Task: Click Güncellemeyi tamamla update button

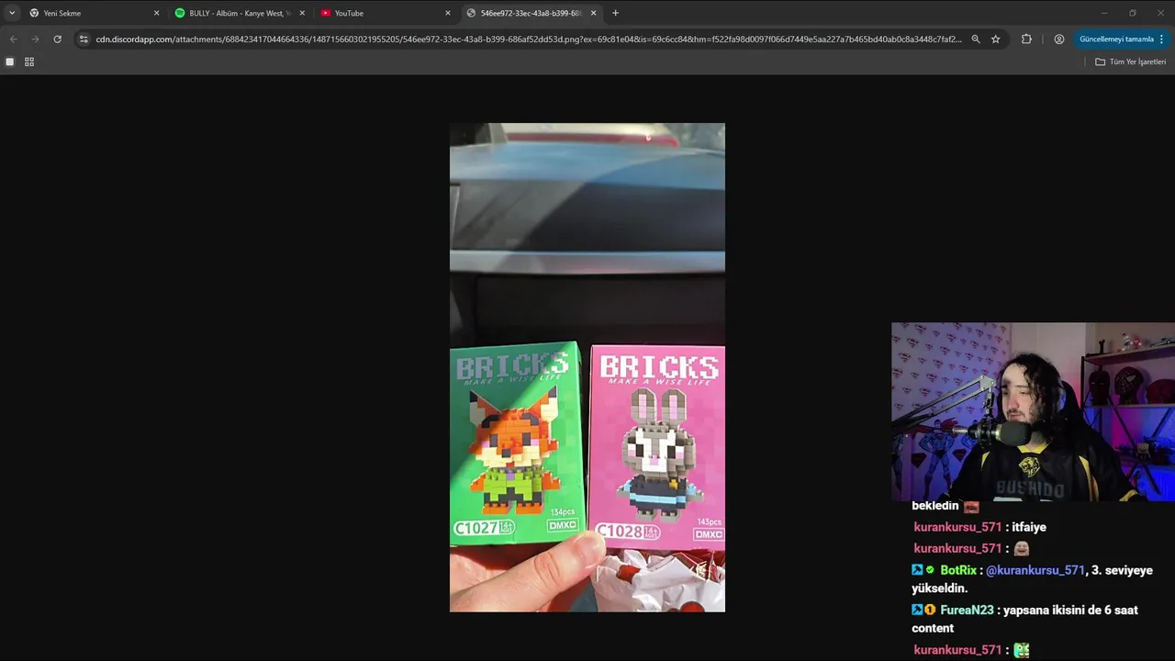Action: pyautogui.click(x=1115, y=39)
